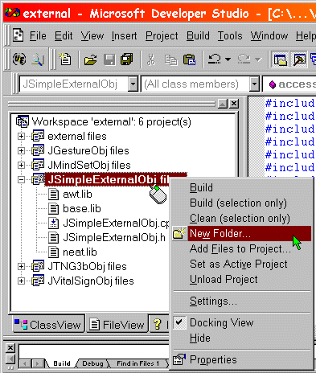This screenshot has width=316, height=373.
Task: Select the neat.lib file in the tree
Action: point(80,252)
